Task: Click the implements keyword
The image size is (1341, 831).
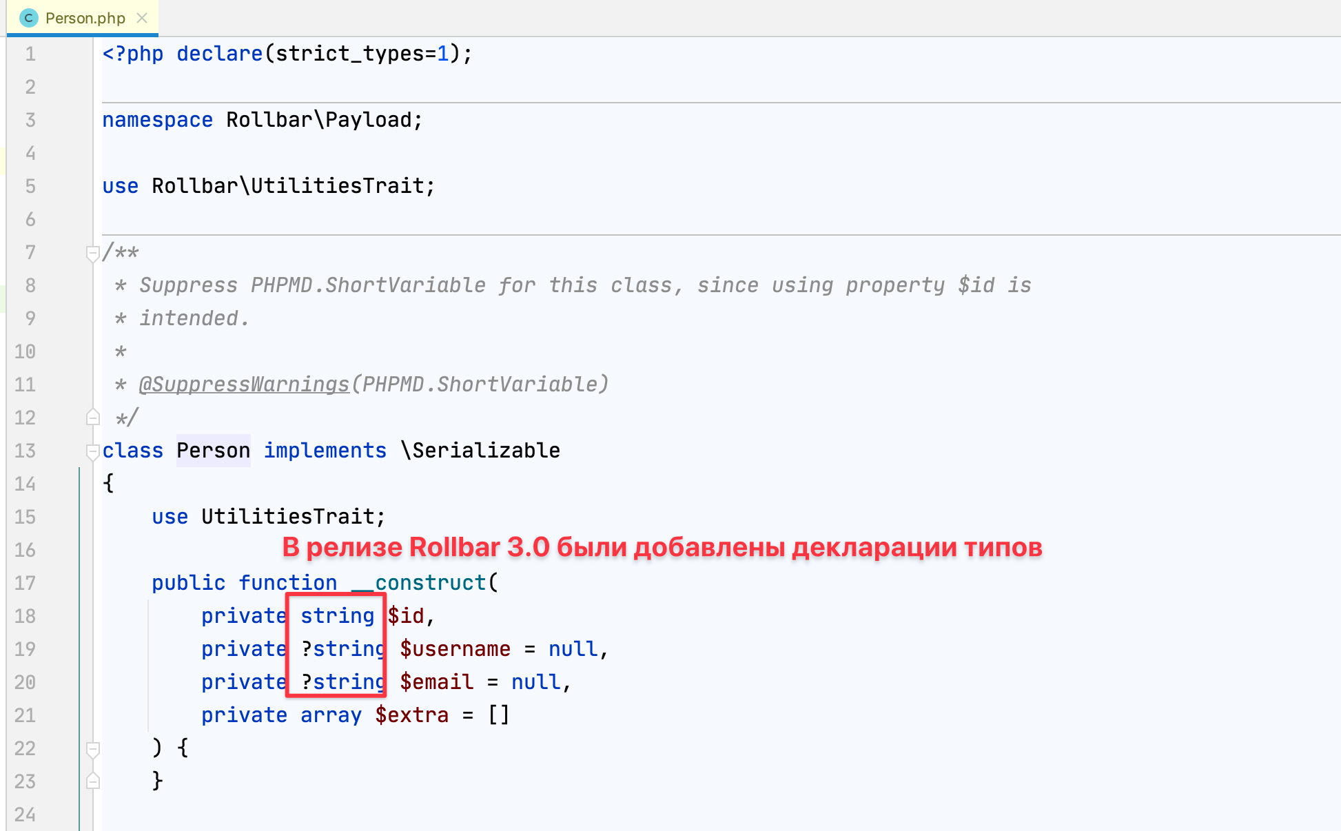Action: click(x=325, y=451)
